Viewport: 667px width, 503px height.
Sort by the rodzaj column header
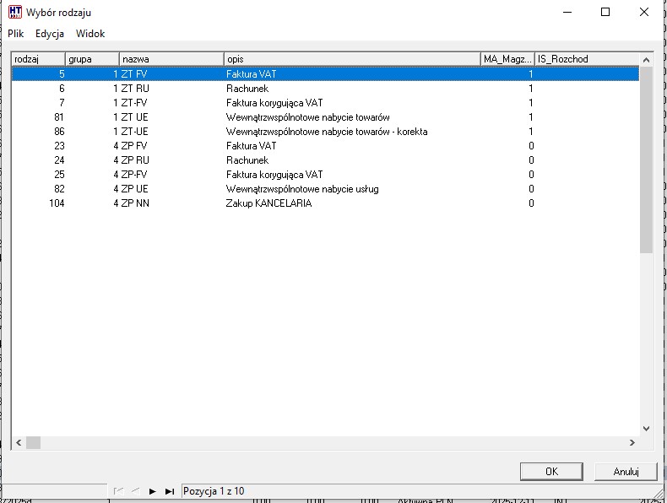(x=38, y=59)
